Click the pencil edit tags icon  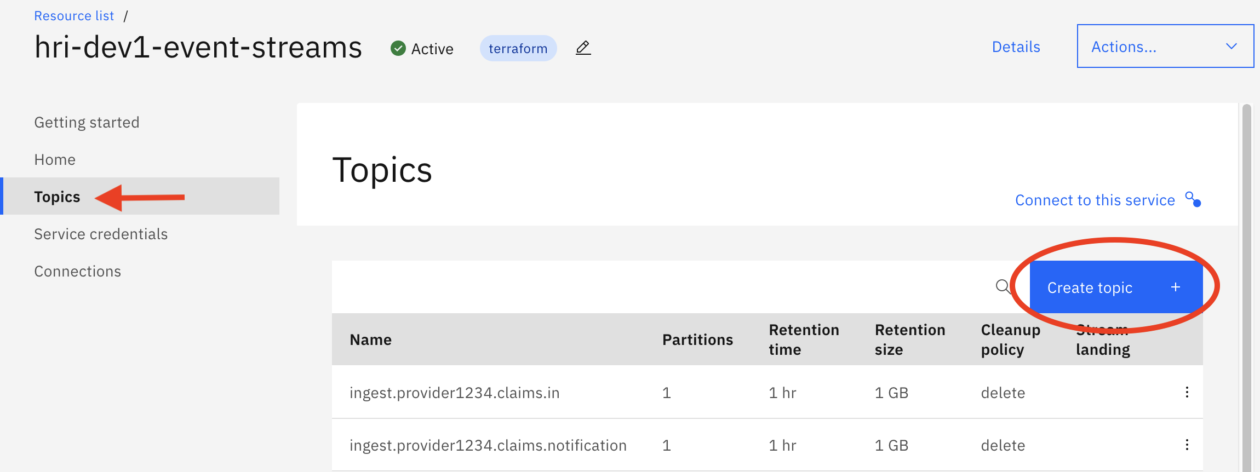(583, 48)
